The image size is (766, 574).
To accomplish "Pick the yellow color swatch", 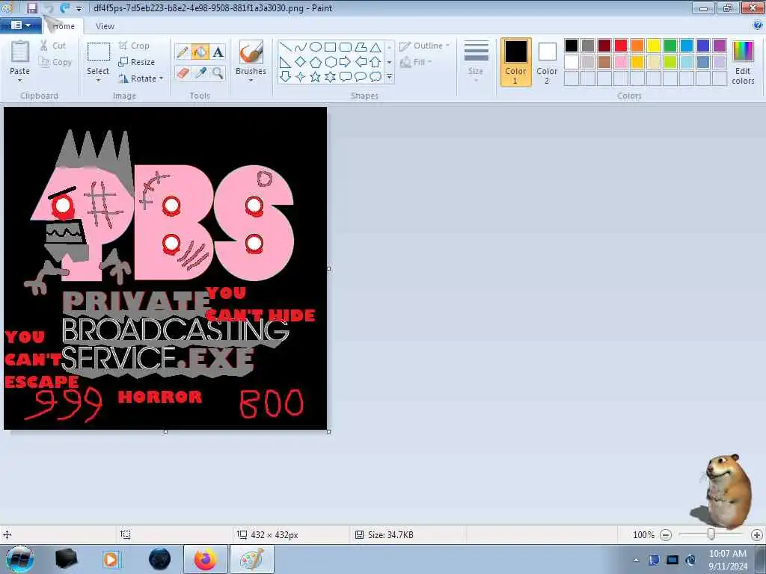I will pos(654,46).
